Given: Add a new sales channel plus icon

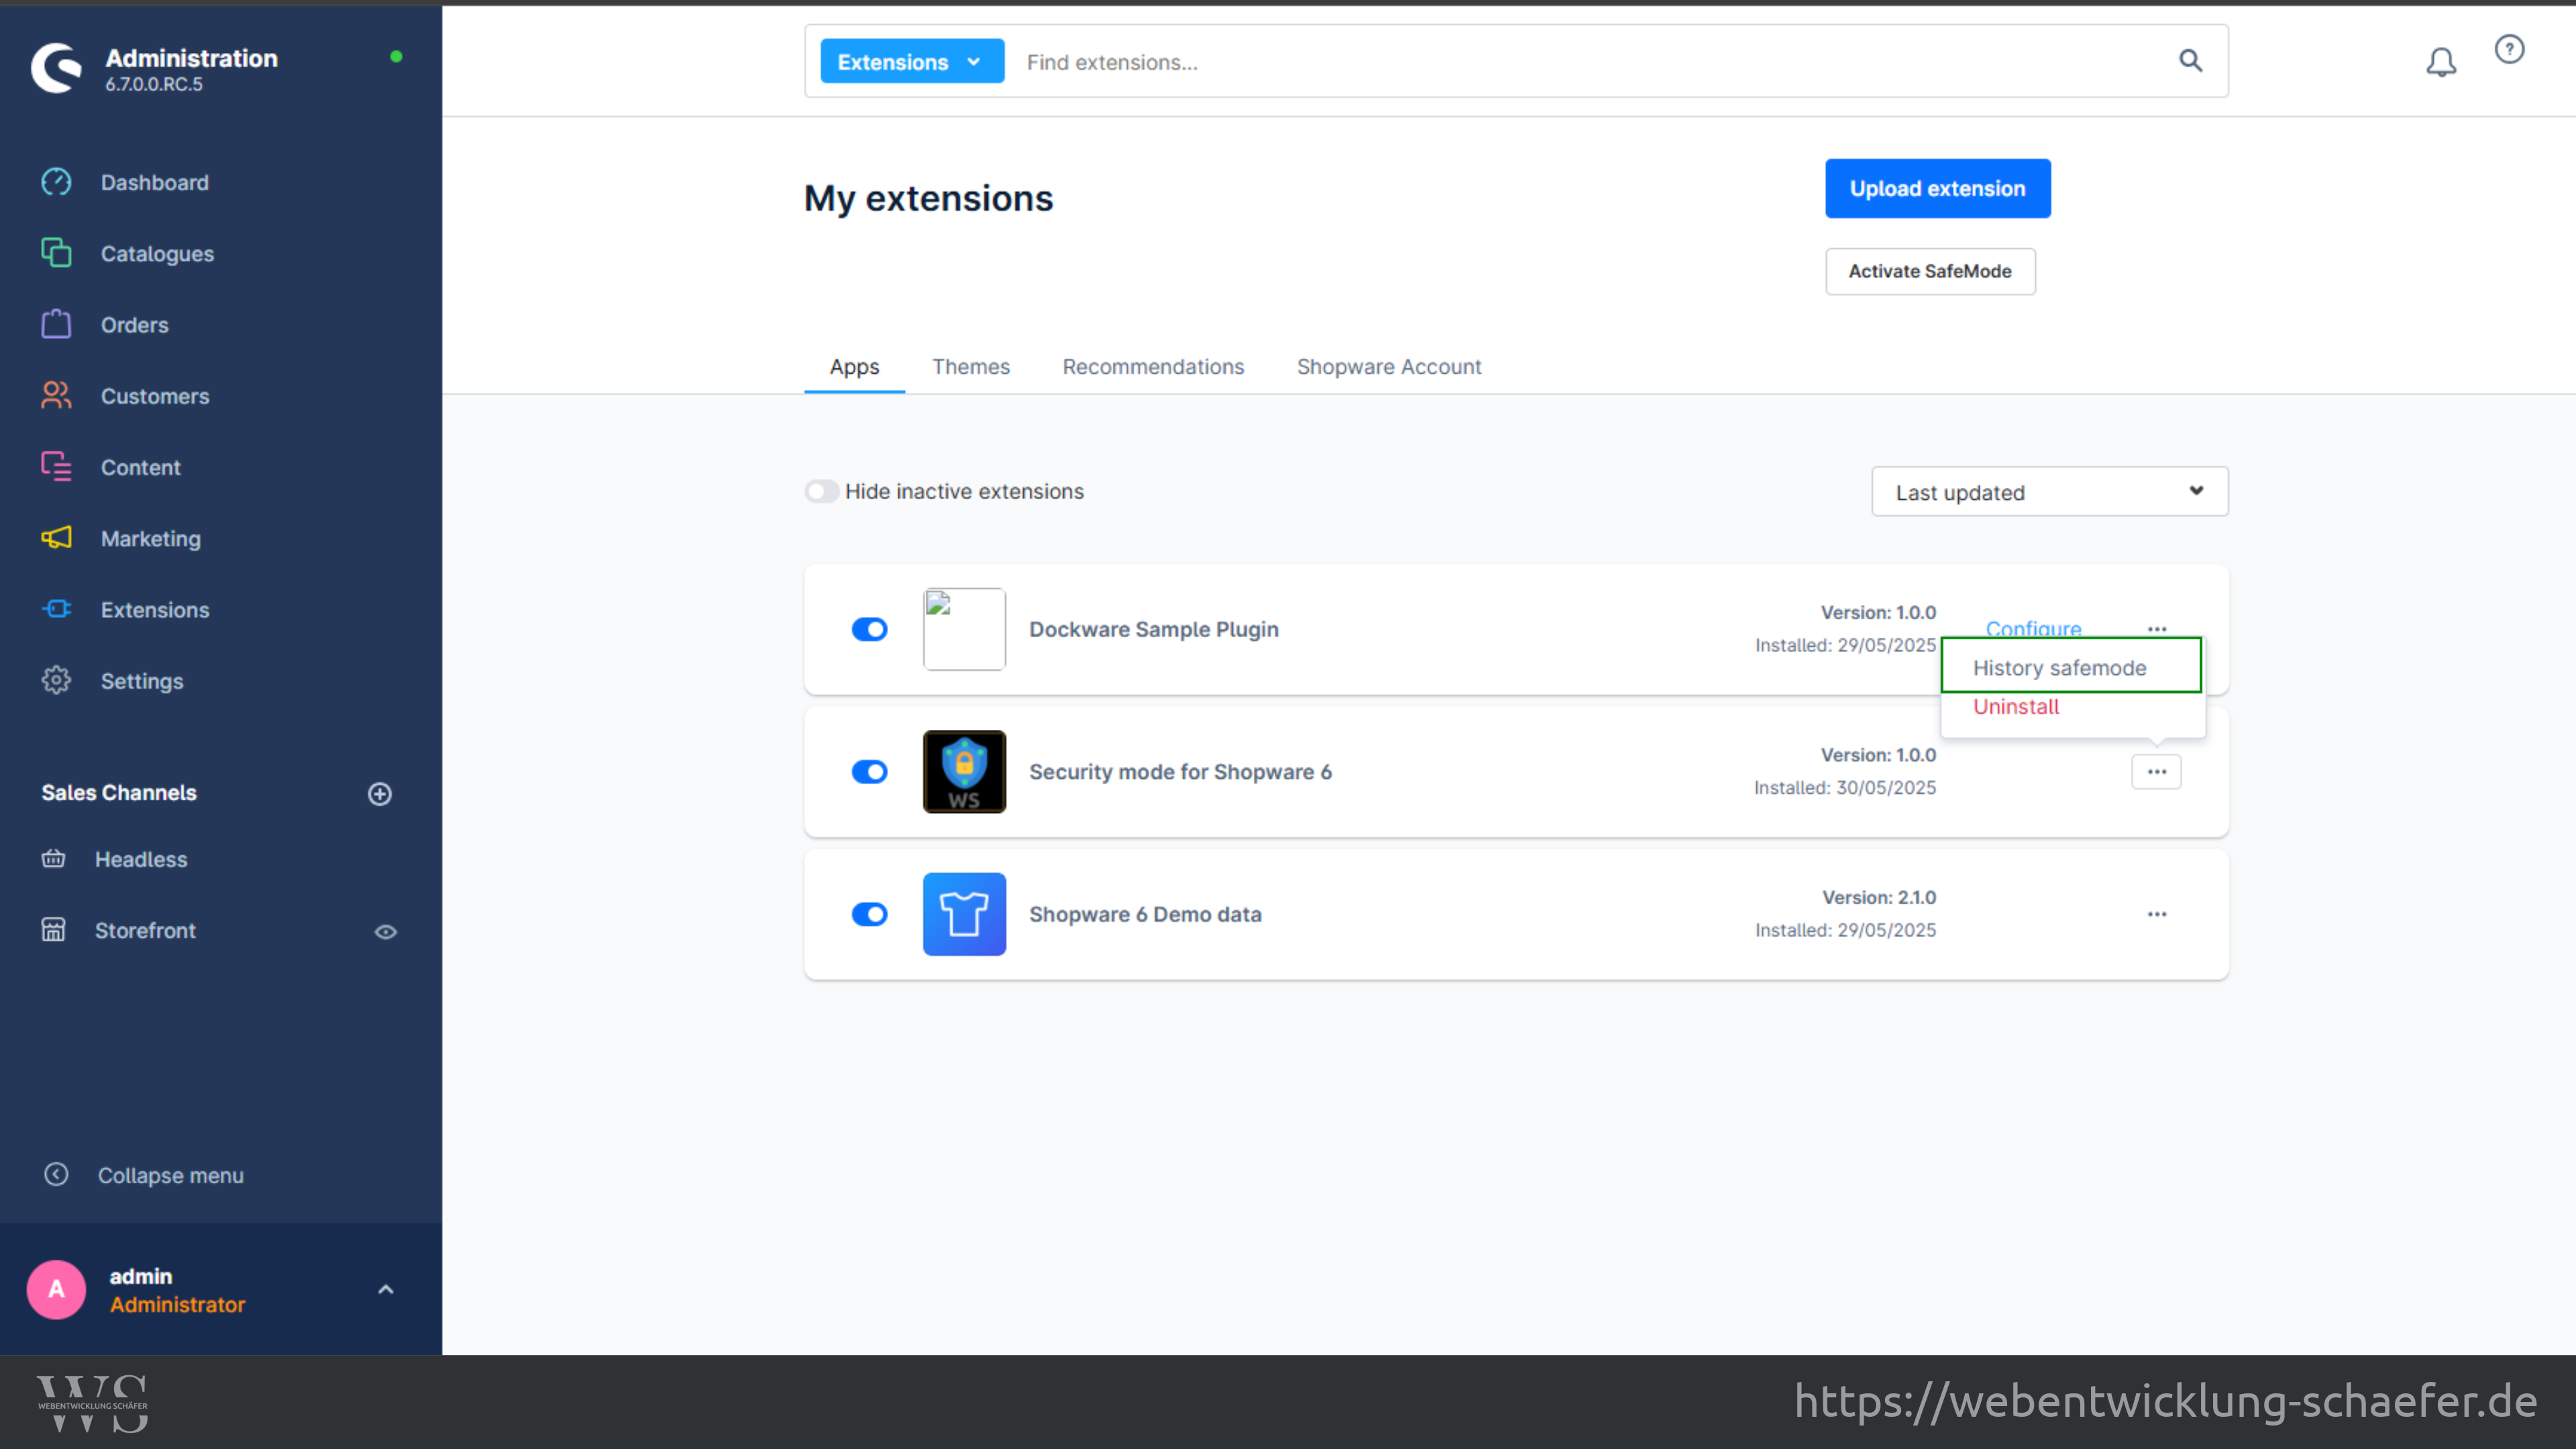Looking at the screenshot, I should pos(380,793).
